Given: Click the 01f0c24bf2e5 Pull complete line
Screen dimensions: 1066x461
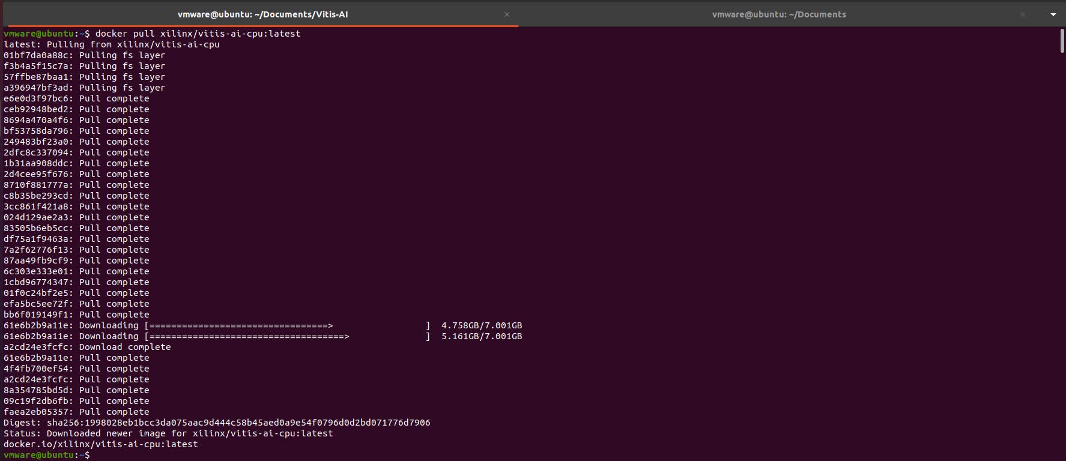Looking at the screenshot, I should click(76, 293).
